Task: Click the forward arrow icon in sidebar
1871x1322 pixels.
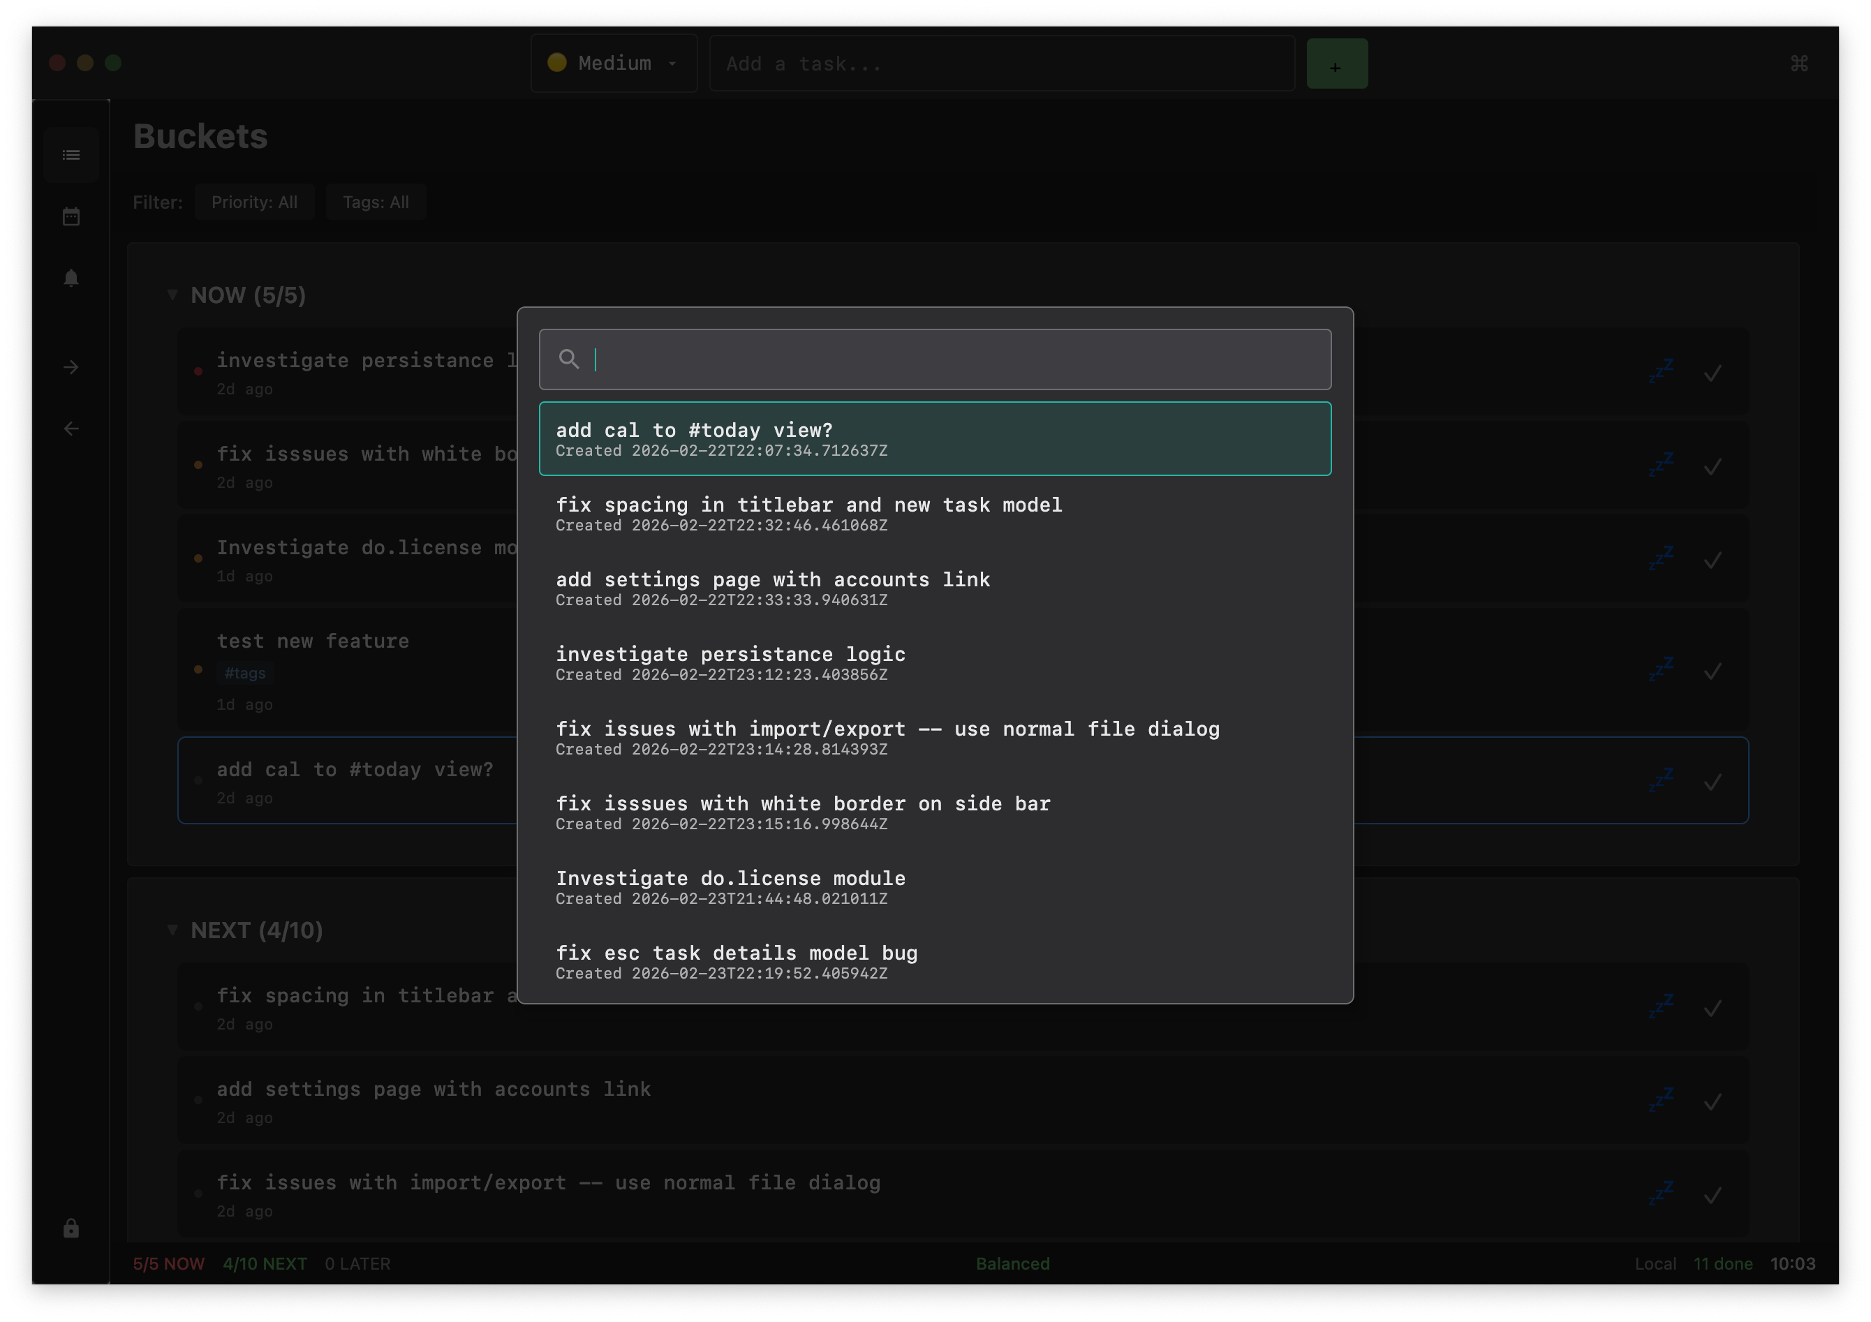Action: [x=71, y=367]
